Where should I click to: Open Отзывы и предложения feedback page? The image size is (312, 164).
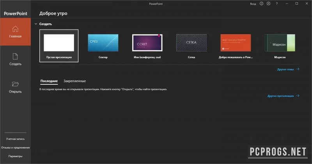[15, 148]
